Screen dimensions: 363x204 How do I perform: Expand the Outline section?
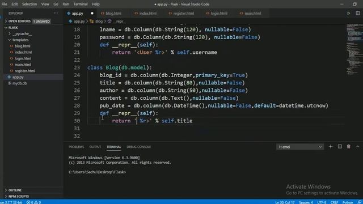tap(15, 190)
